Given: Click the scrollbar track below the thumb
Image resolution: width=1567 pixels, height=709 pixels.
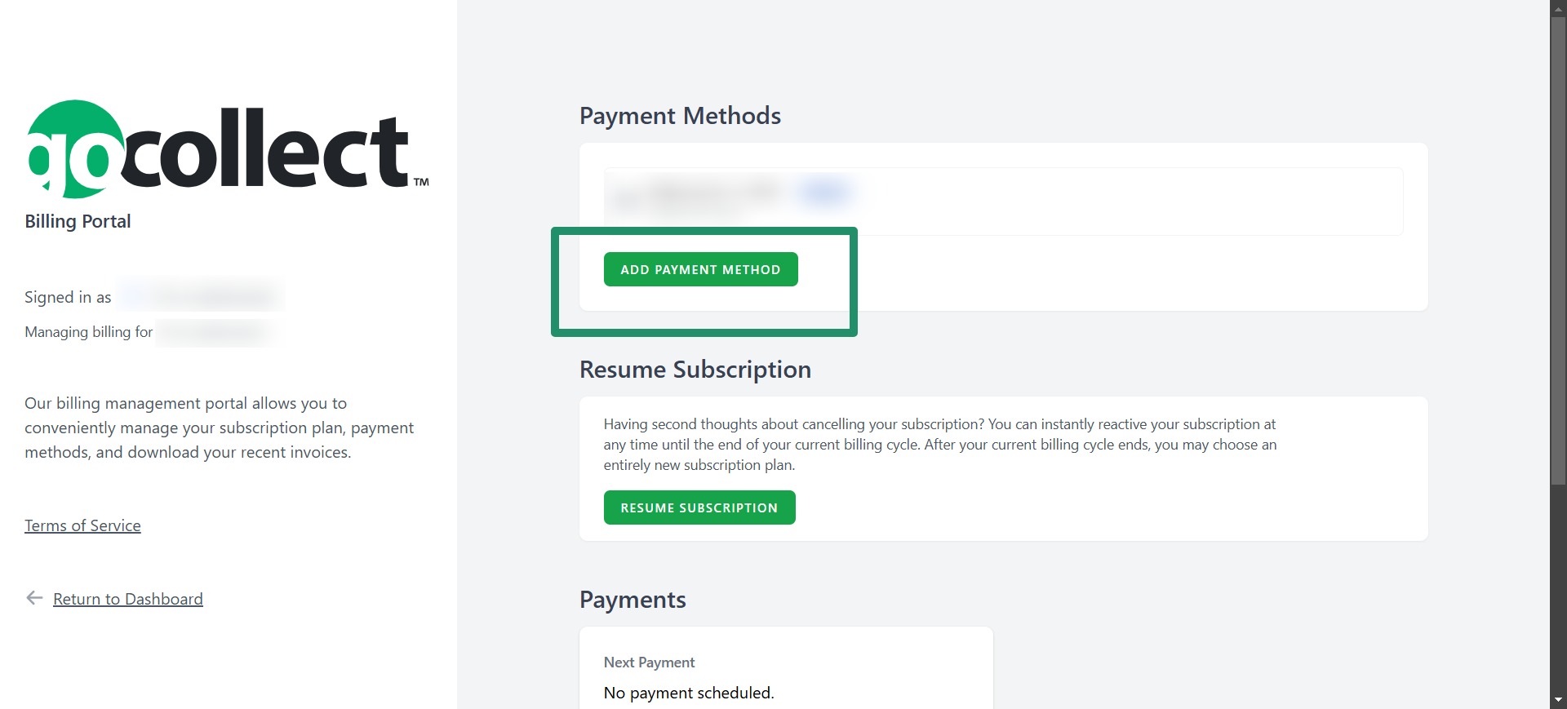Looking at the screenshot, I should click(1559, 587).
